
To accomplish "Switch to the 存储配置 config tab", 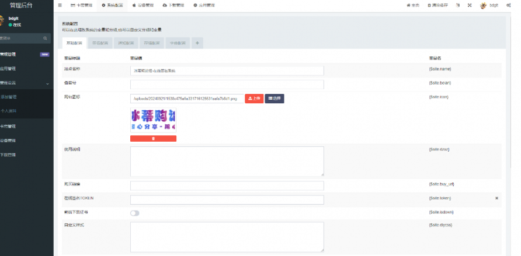I will click(152, 43).
